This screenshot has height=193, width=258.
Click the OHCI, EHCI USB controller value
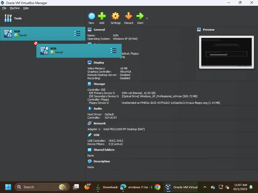pos(116,141)
